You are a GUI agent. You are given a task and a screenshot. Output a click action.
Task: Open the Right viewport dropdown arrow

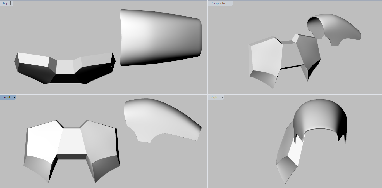pos(222,97)
